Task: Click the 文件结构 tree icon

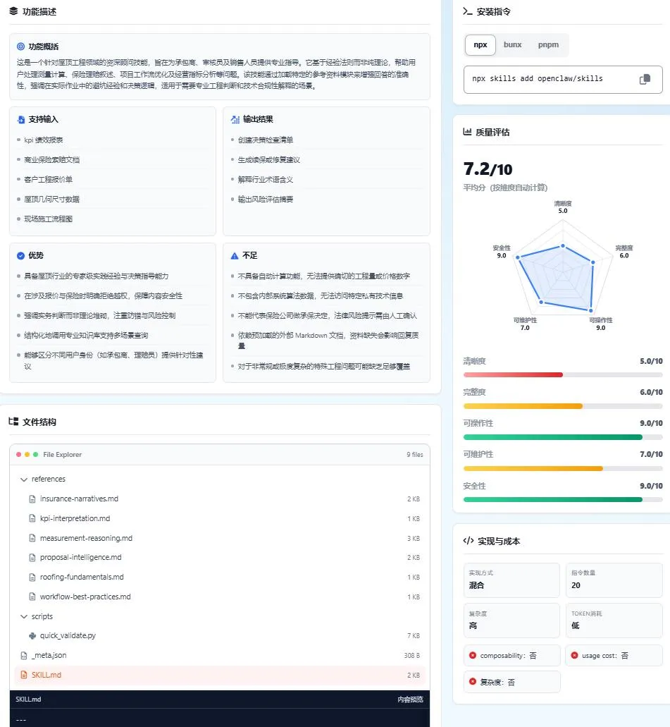Action: pyautogui.click(x=13, y=422)
